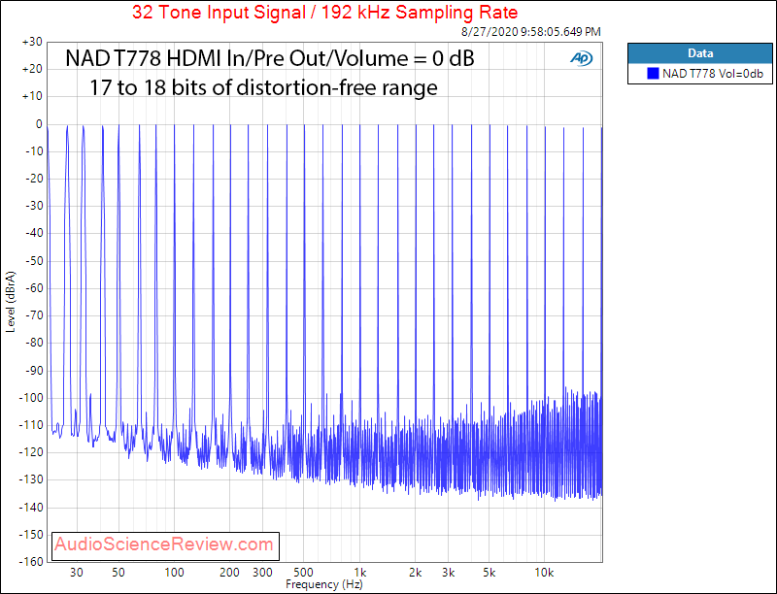
Task: Click the '30' frequency axis tick label
Action: (77, 573)
